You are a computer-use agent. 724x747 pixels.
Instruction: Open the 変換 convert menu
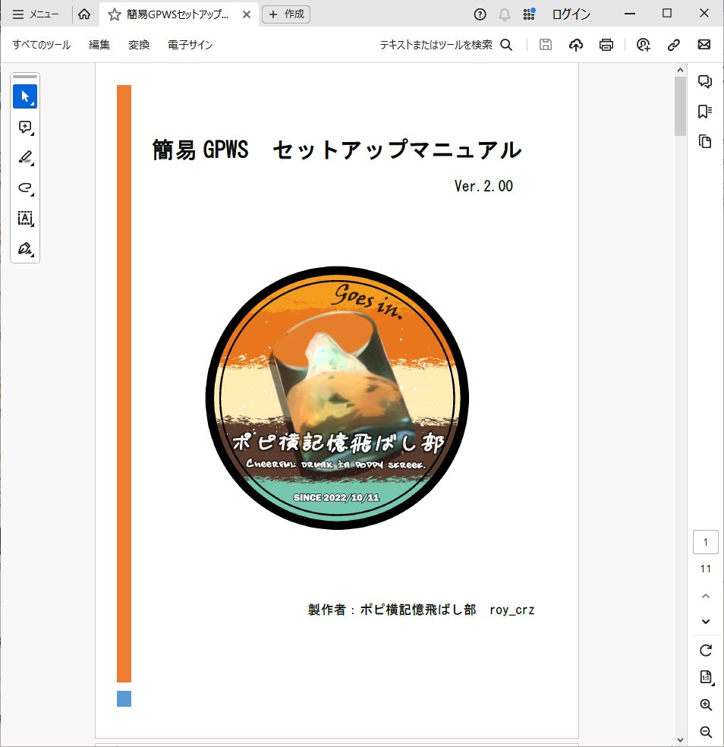coord(139,45)
